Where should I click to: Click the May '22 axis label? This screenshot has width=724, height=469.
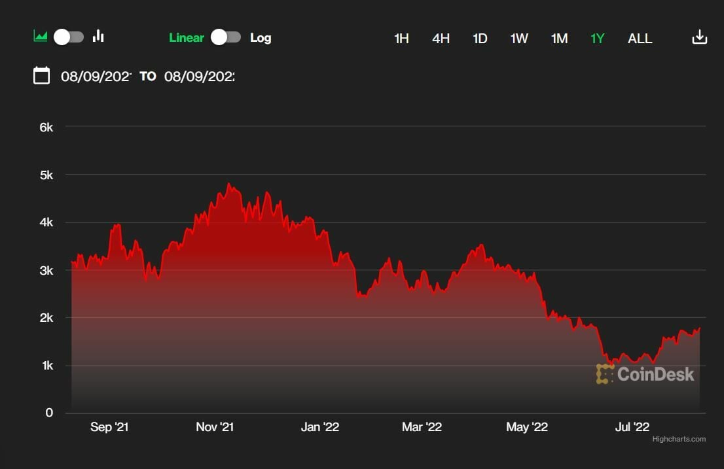pyautogui.click(x=527, y=427)
